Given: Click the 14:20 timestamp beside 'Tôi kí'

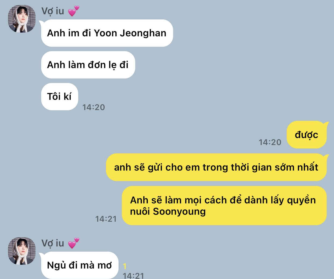Looking at the screenshot, I should 94,107.
